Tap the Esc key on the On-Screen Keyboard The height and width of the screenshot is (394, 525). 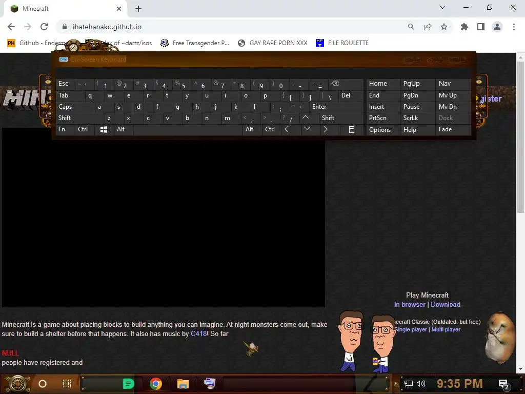coord(65,84)
